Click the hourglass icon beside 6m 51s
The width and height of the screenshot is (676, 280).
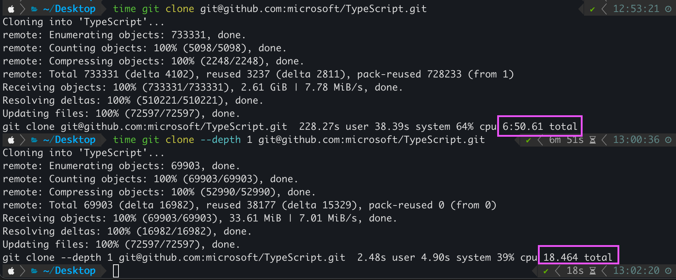pyautogui.click(x=592, y=140)
